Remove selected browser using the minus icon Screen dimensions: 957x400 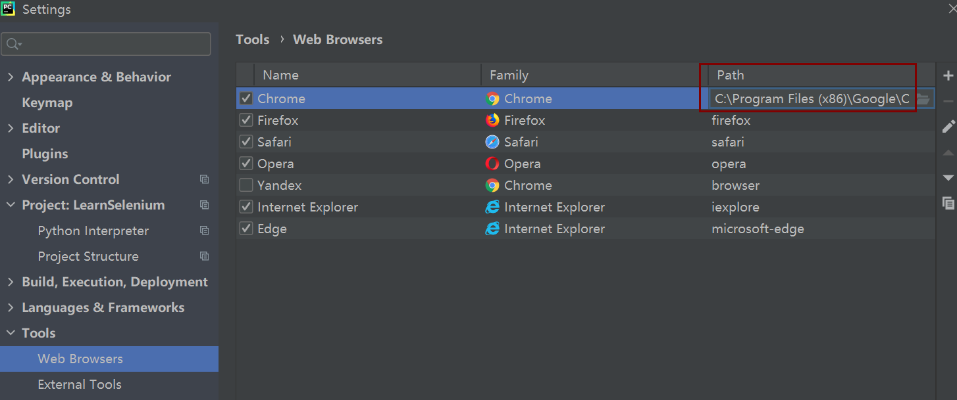948,100
